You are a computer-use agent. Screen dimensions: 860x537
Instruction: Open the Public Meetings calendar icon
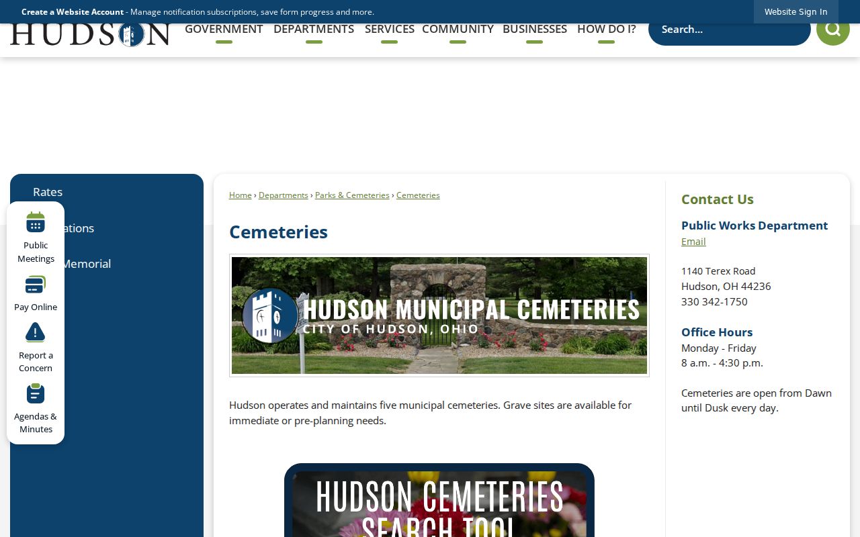[x=35, y=222]
